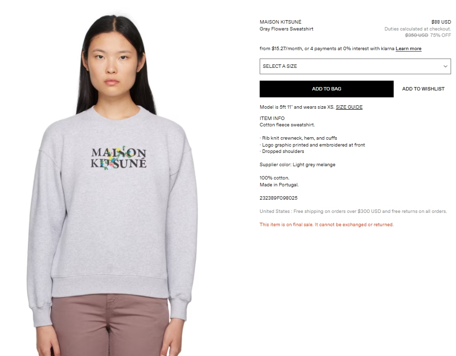Click the product code 232389F098025
456x356 pixels.
[279, 198]
